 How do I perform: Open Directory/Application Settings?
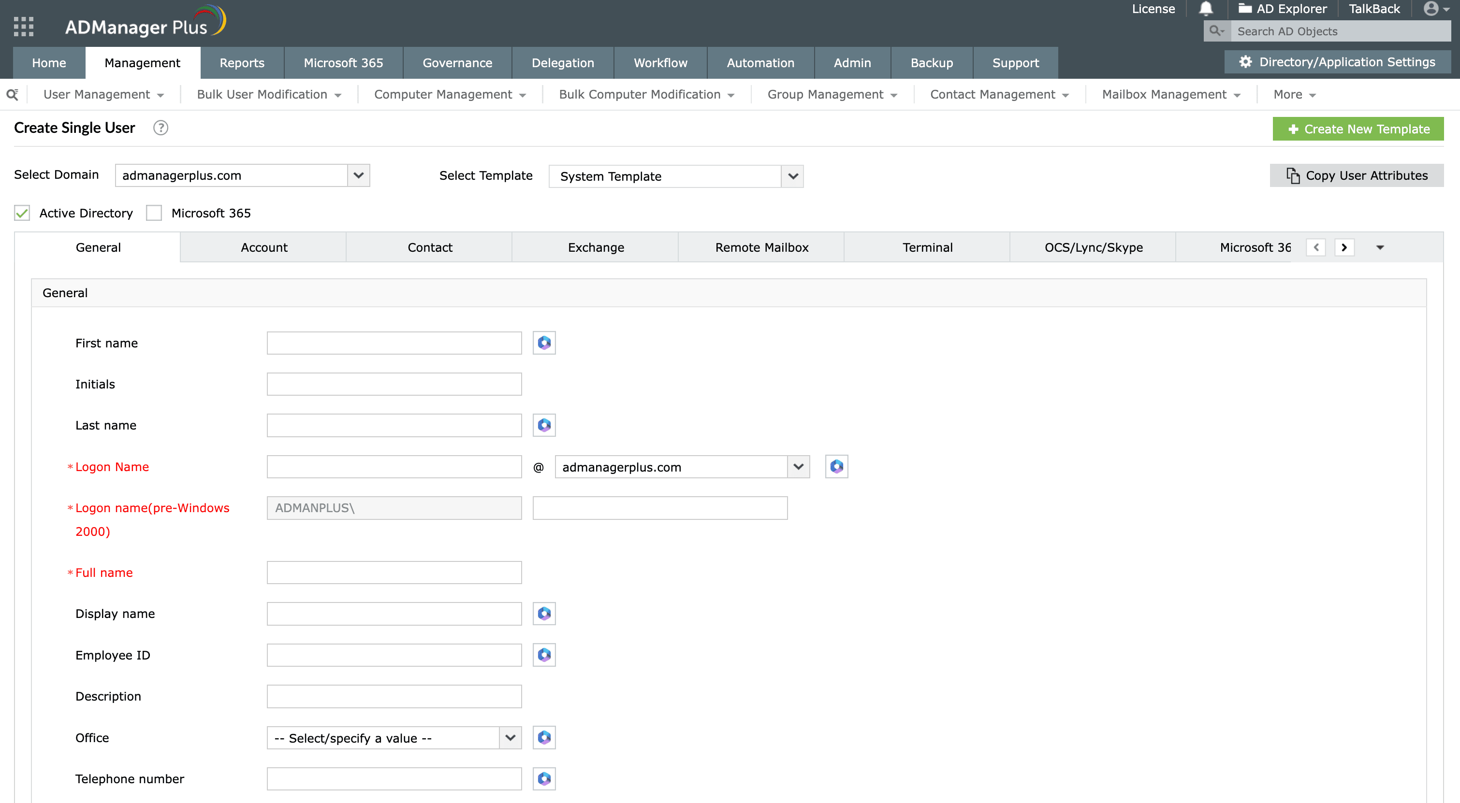click(1338, 62)
